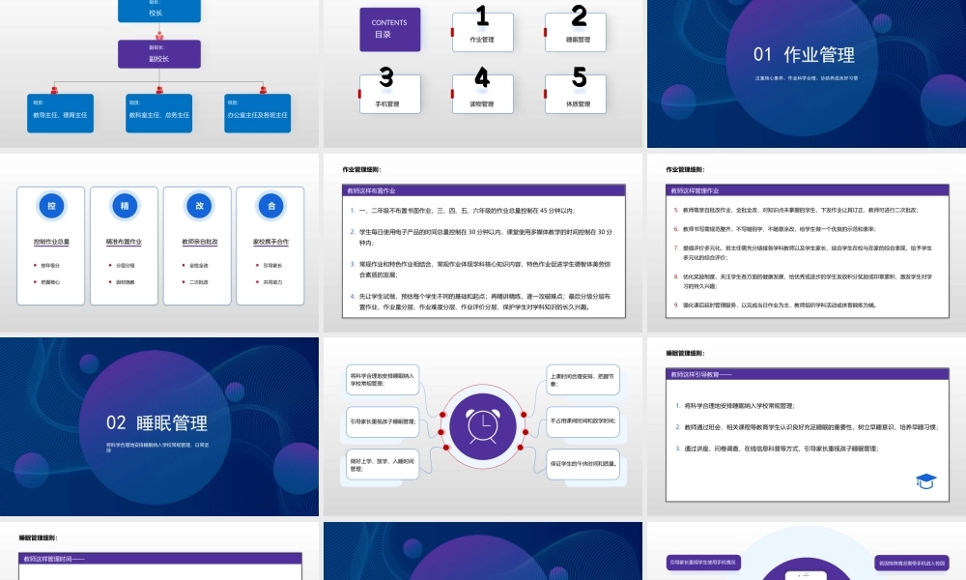Click the 保证学生的午休时间和质量 diagram bubble
Screen dimensions: 966x580
pyautogui.click(x=582, y=464)
